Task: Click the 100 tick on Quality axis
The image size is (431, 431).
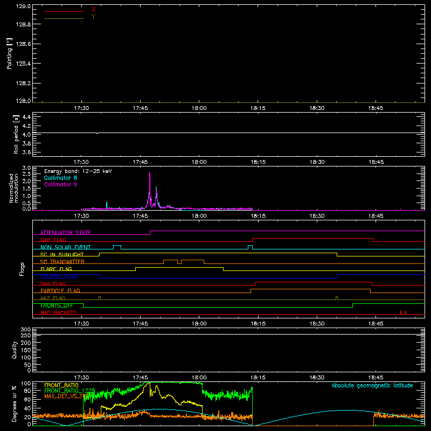Action: point(25,357)
